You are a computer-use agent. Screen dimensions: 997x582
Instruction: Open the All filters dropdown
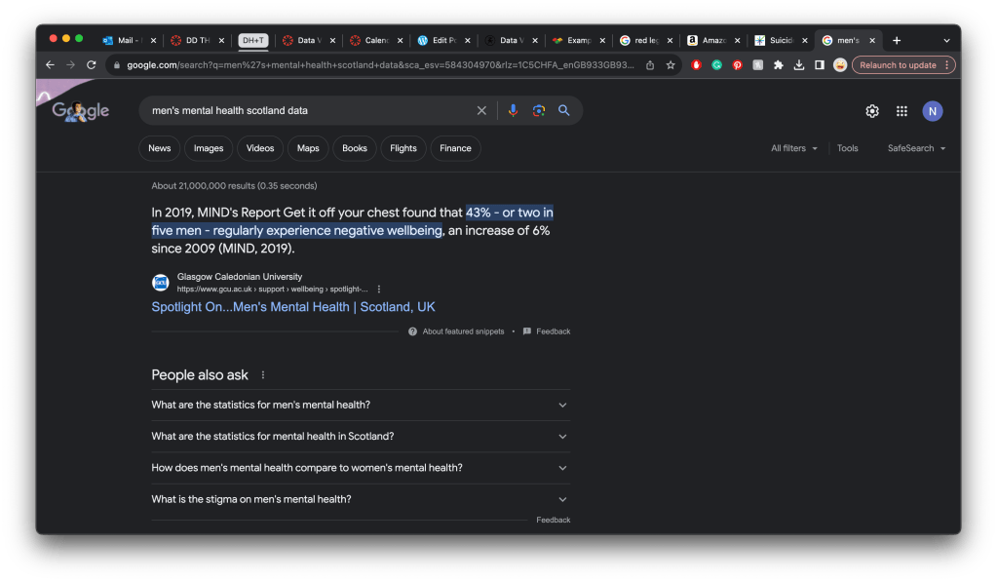click(x=793, y=148)
